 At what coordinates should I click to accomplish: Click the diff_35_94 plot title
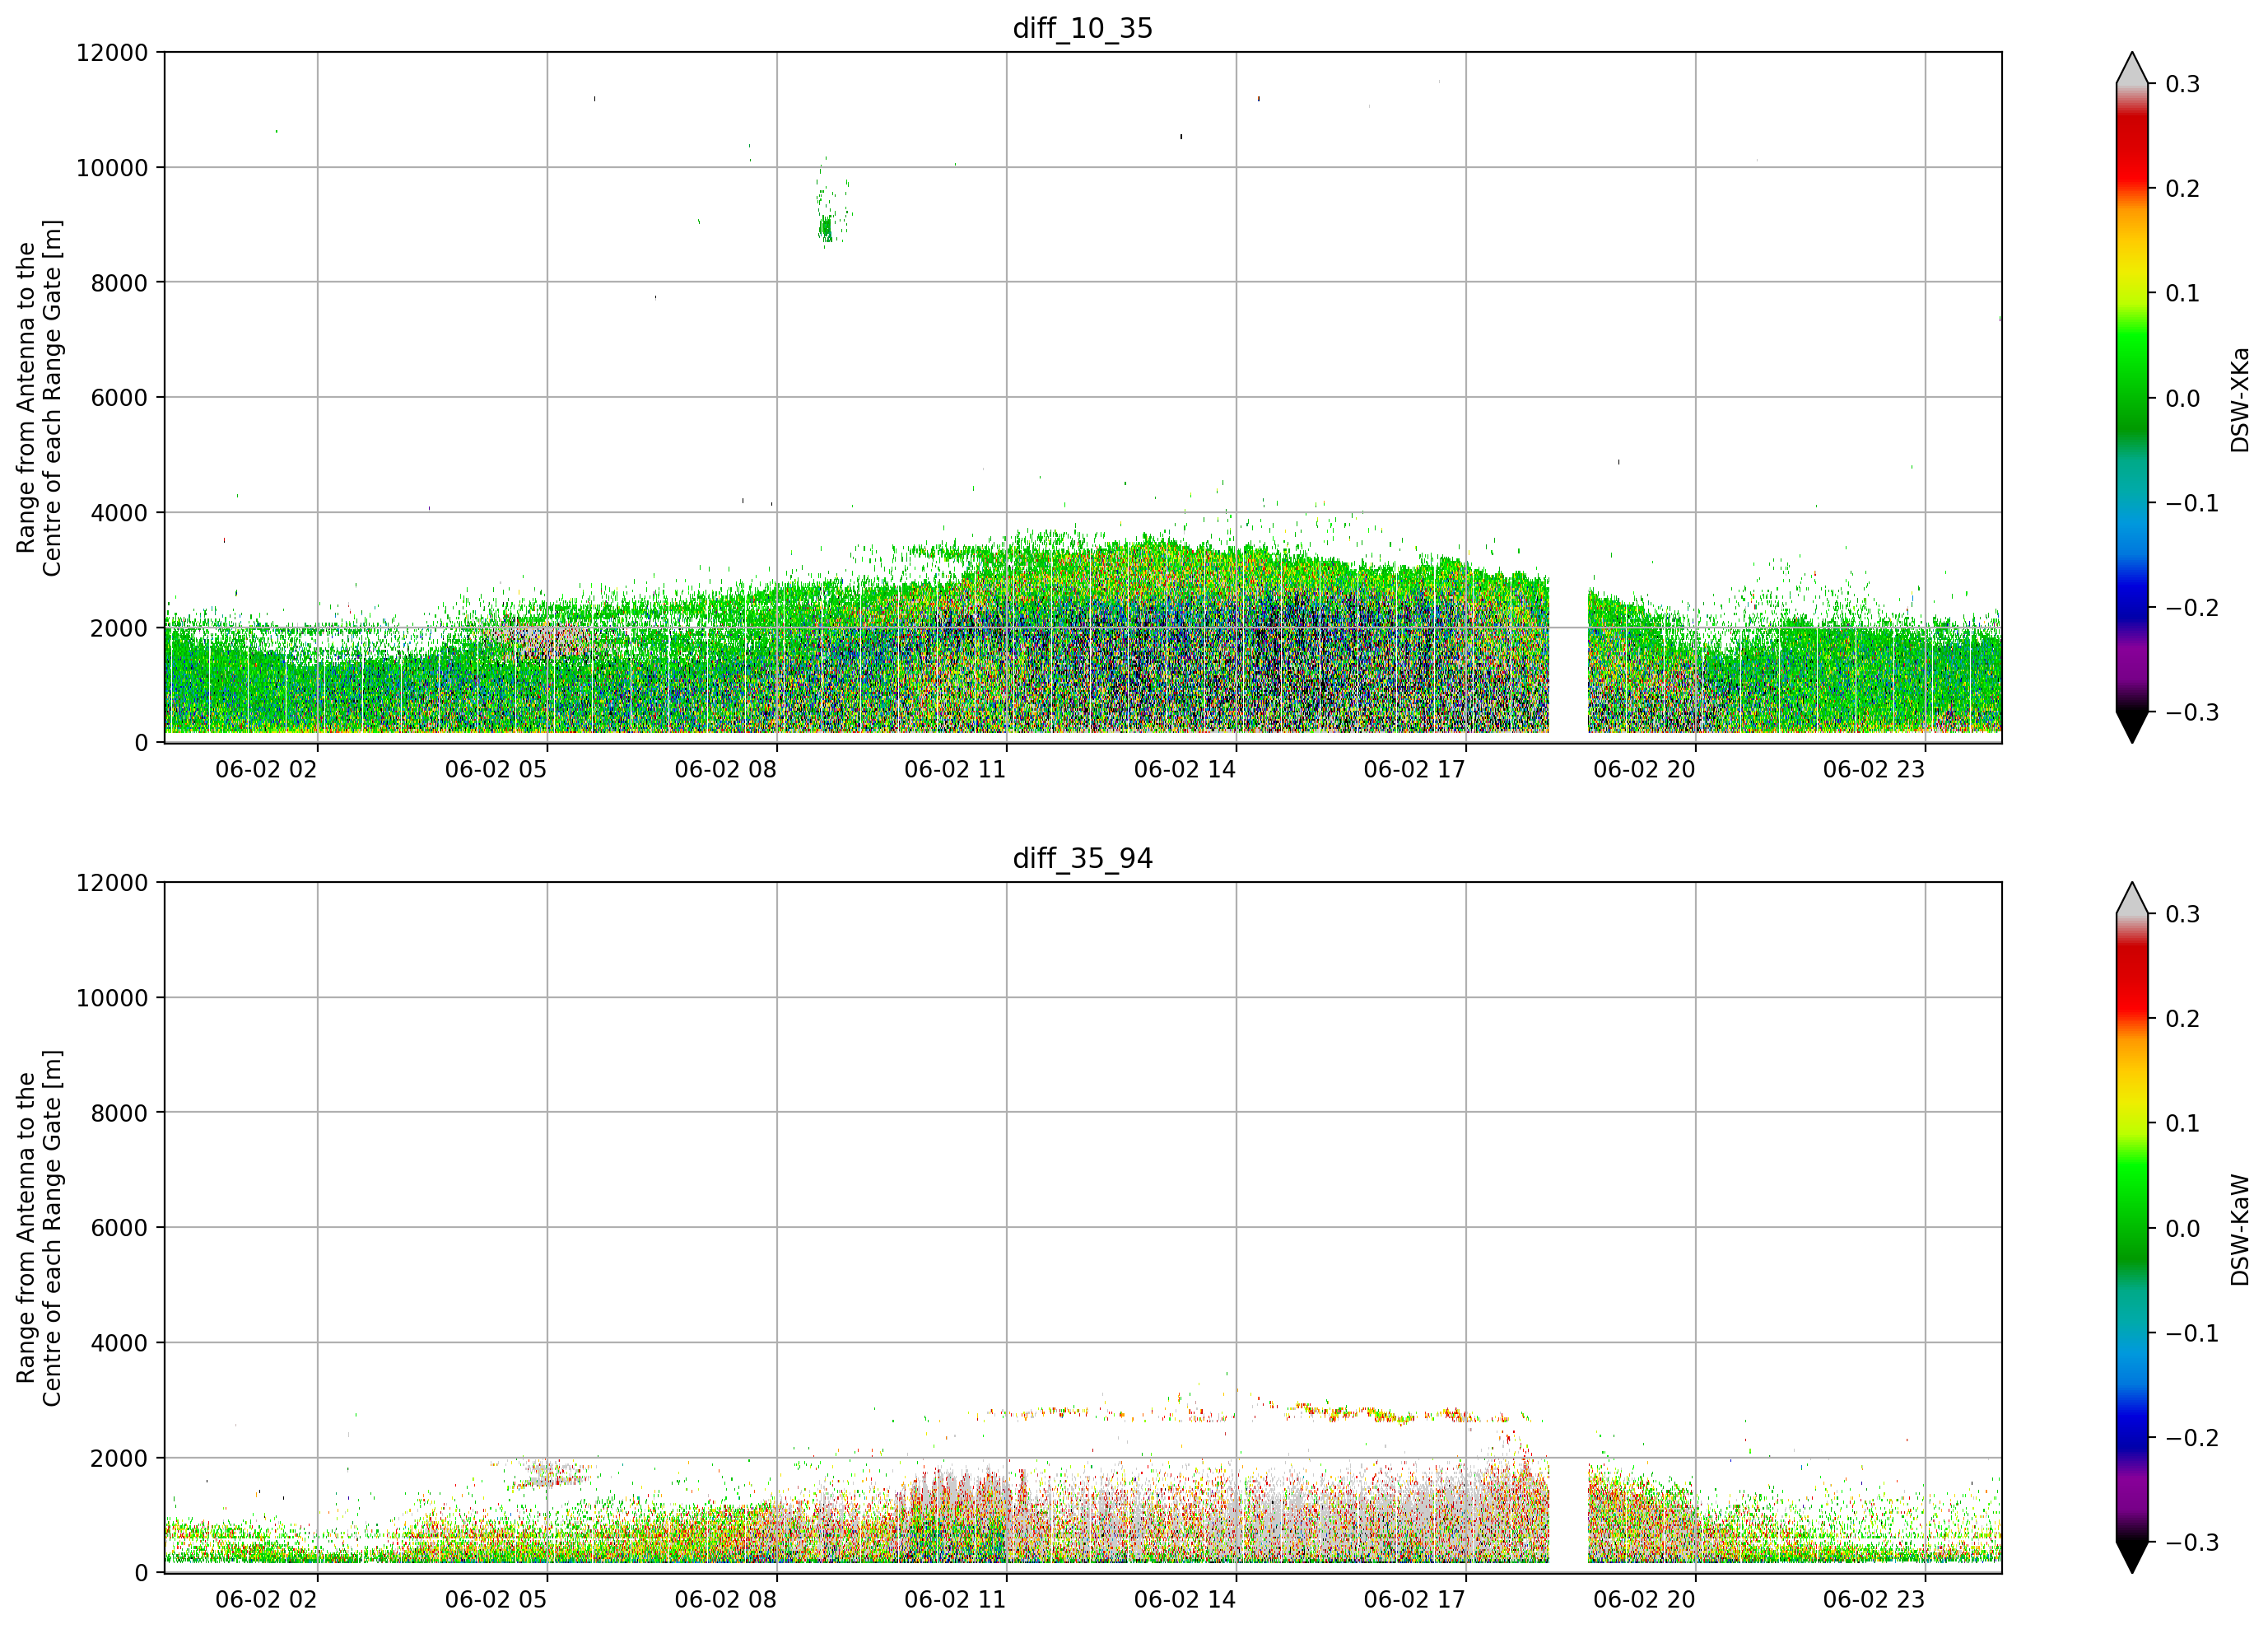(1083, 858)
